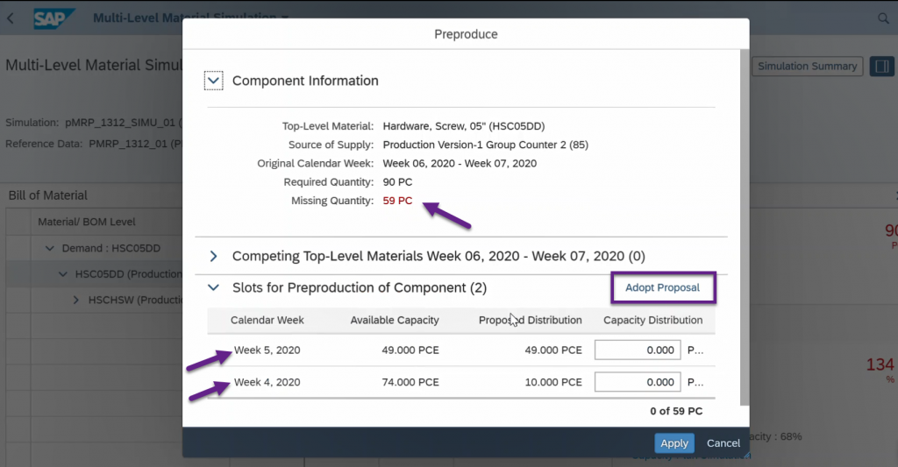The height and width of the screenshot is (467, 898).
Task: Click the back arrow icon
Action: click(11, 18)
